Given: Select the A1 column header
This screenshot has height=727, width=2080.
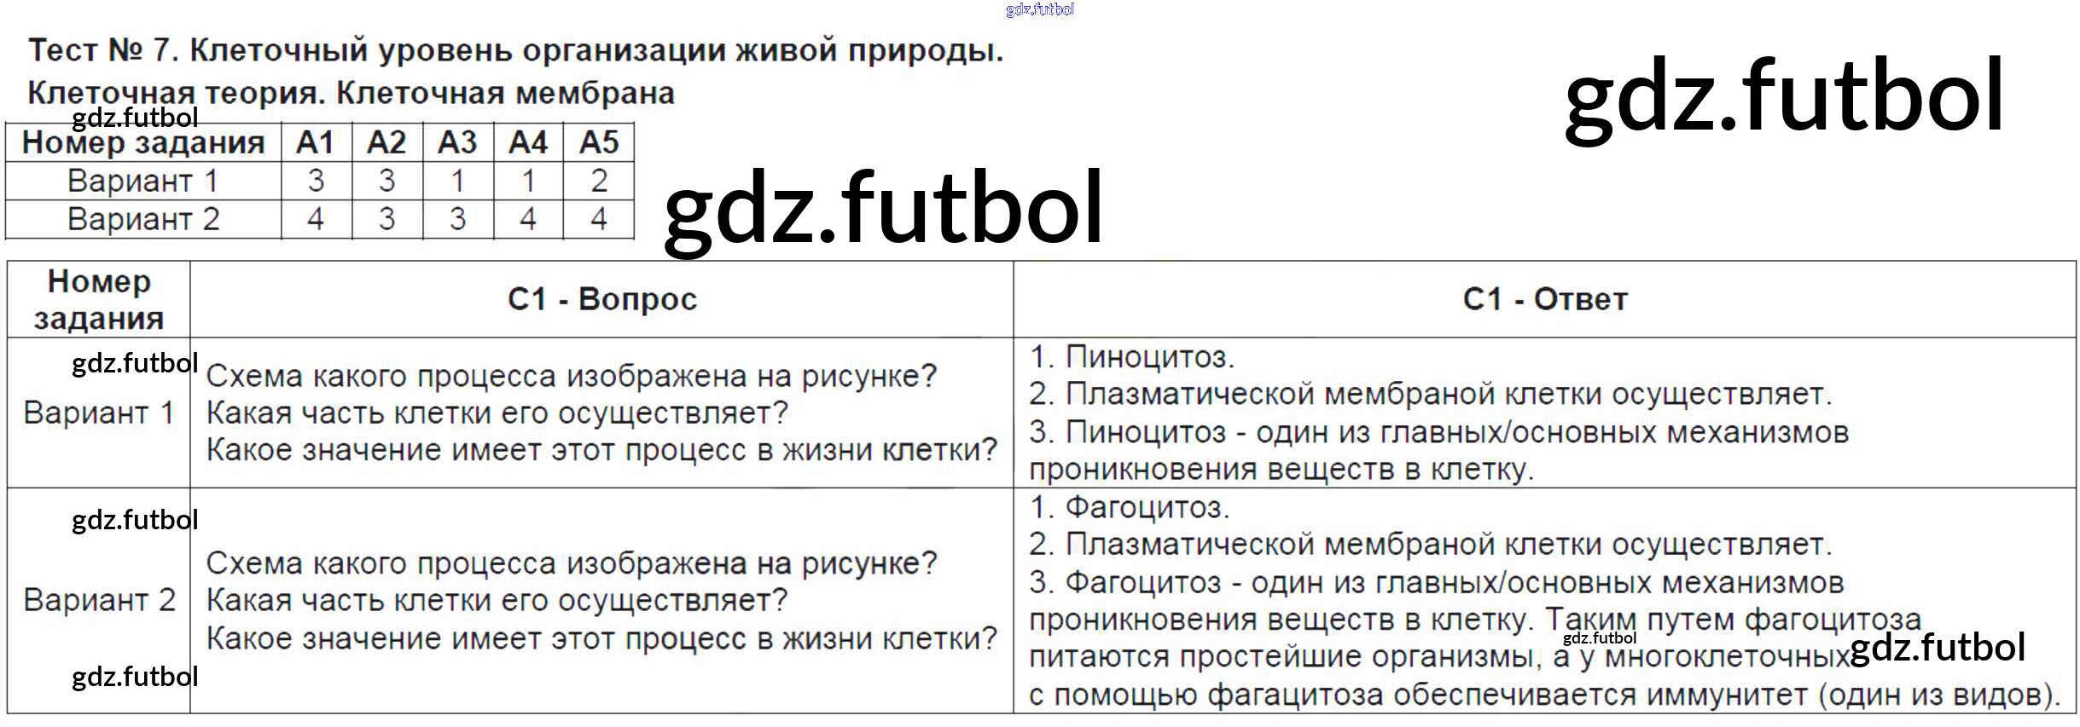Looking at the screenshot, I should [316, 142].
